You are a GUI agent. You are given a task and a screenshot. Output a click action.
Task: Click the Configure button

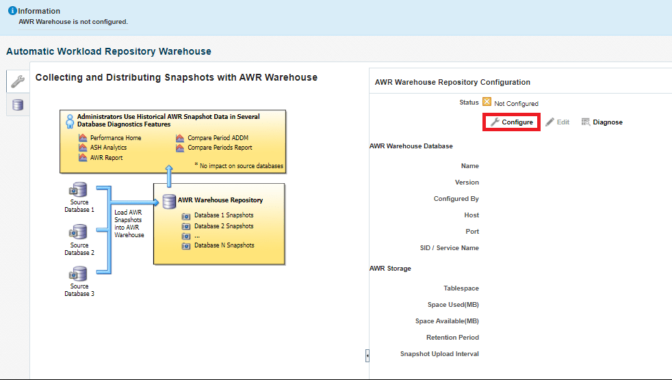511,122
